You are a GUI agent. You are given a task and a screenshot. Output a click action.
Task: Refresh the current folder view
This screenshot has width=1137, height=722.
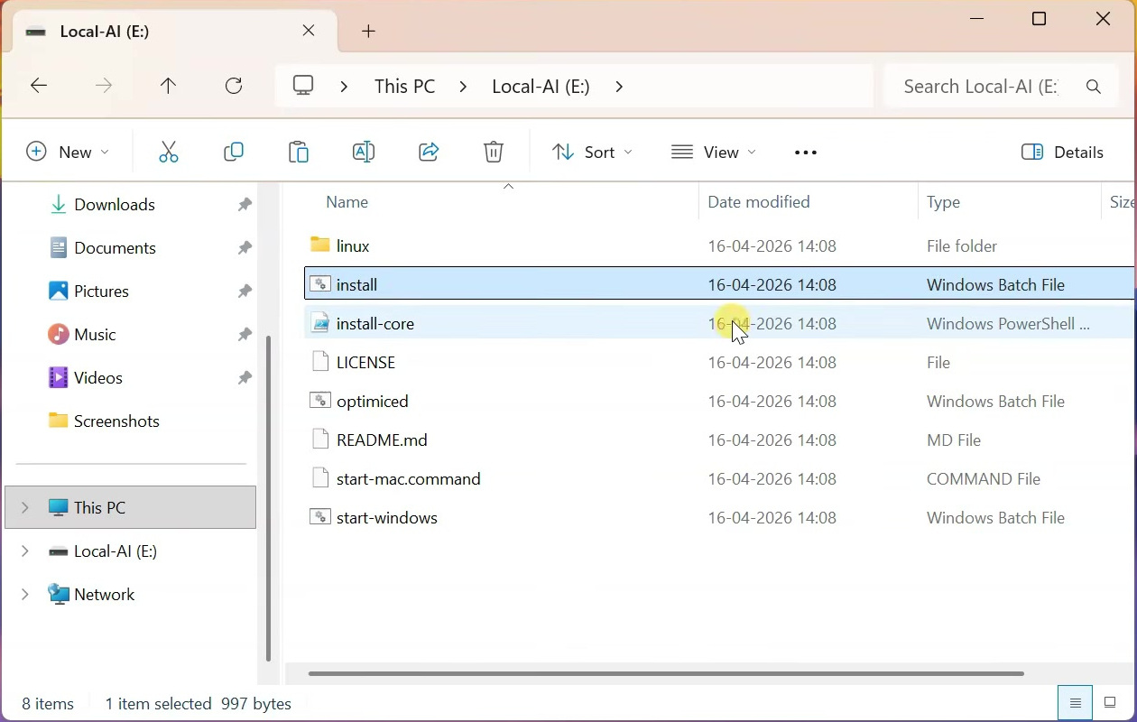[x=234, y=86]
